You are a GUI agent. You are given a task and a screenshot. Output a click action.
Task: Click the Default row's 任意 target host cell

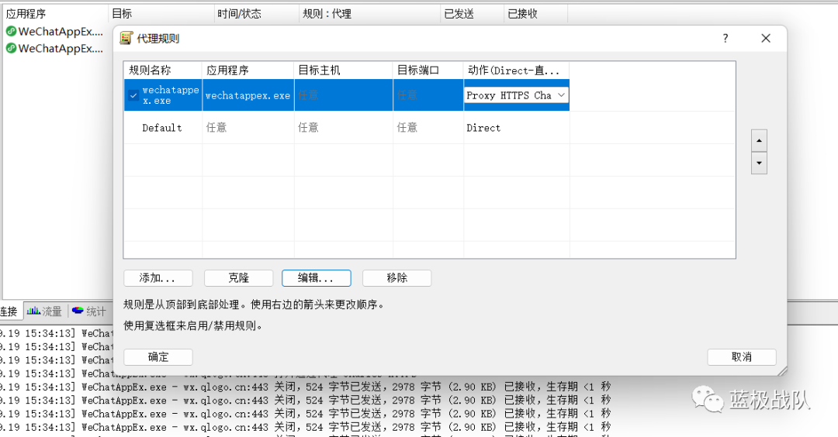click(343, 128)
